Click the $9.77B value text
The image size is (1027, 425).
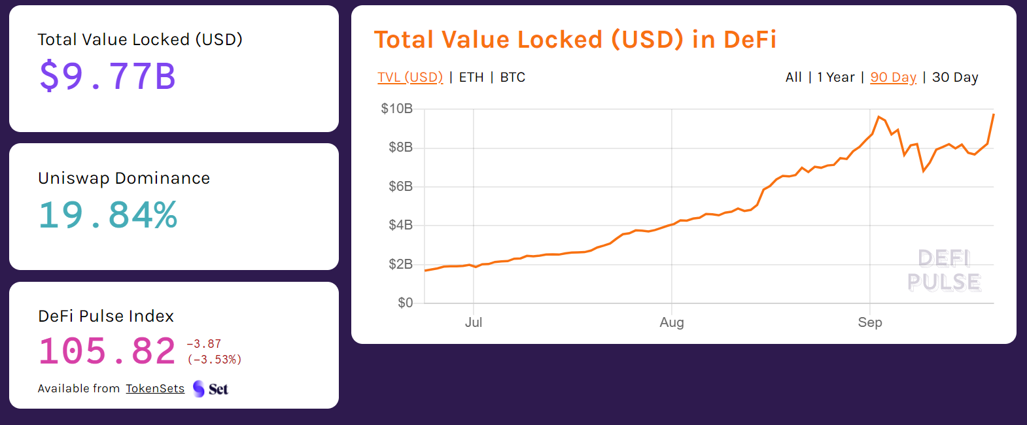coord(107,74)
